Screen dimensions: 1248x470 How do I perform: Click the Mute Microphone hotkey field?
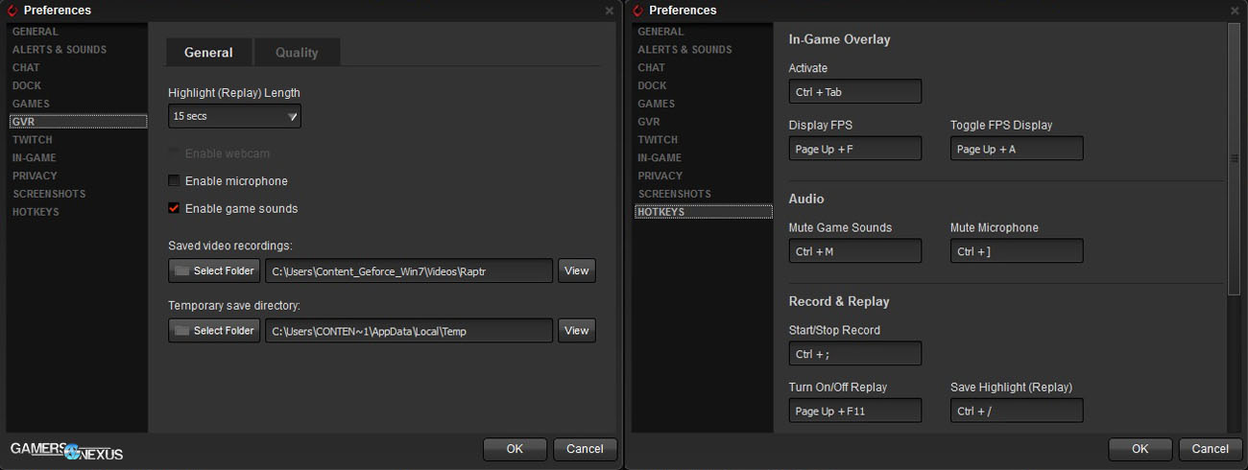click(x=1017, y=251)
